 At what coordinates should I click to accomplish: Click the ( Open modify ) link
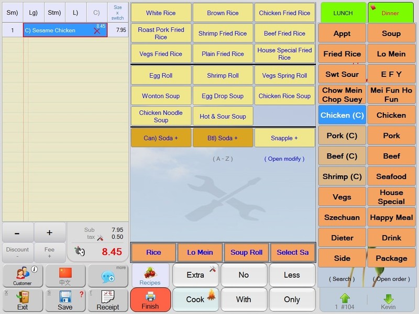click(x=284, y=159)
